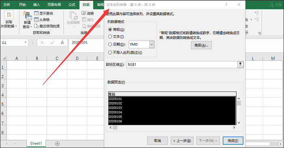Screen dimensions: 284x148
Task: Open the 审阅 tab
Action: 100,4
